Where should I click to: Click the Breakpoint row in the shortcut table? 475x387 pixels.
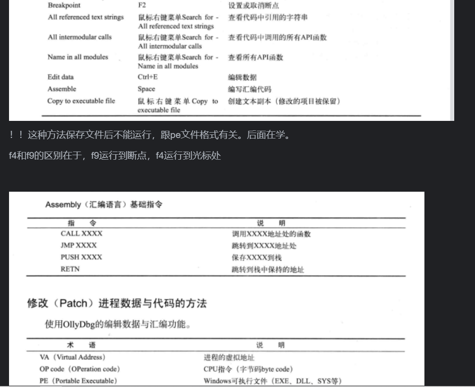coord(65,6)
